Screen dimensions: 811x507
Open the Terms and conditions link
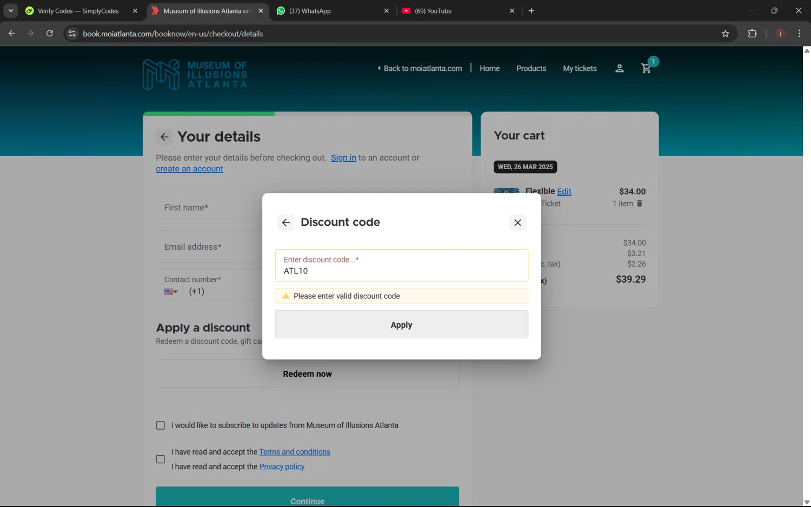pyautogui.click(x=295, y=452)
